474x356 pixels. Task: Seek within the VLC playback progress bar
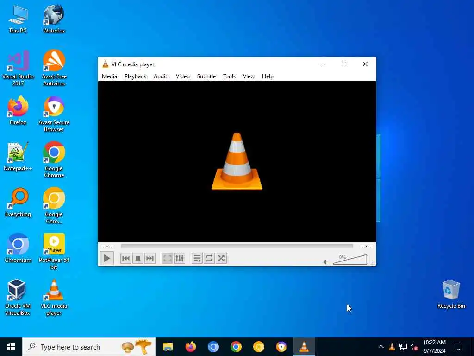tap(237, 247)
